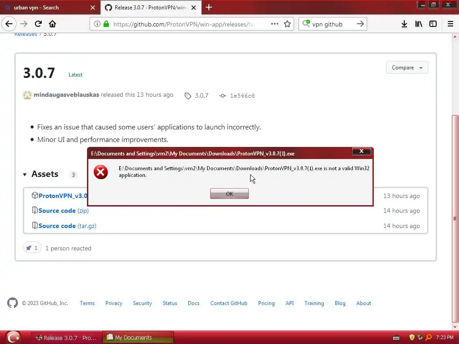Screen dimensions: 459x344
Task: Click the 7:23 PM clock
Action: (x=445, y=338)
